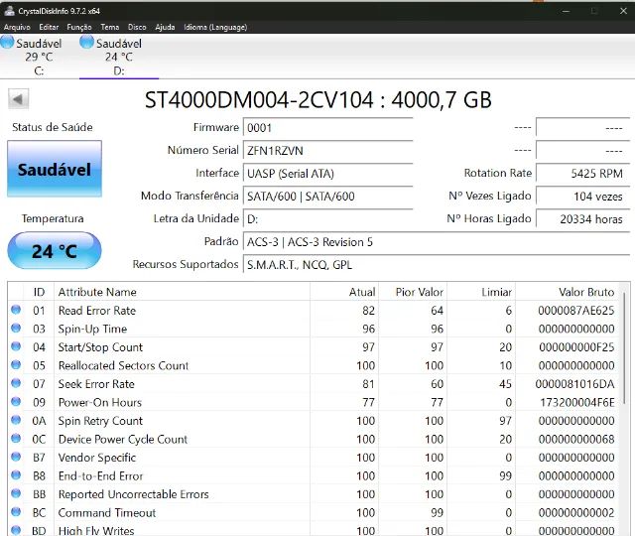This screenshot has height=536, width=635.
Task: Click the Attribute Name column header
Action: [x=182, y=292]
